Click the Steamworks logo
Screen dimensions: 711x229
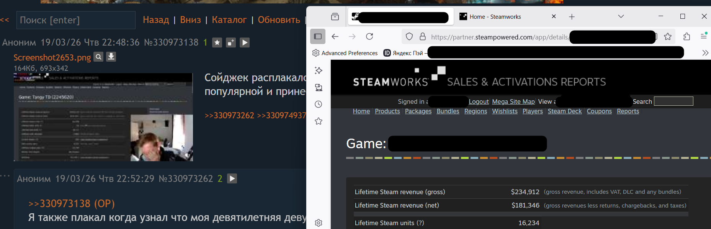point(399,77)
